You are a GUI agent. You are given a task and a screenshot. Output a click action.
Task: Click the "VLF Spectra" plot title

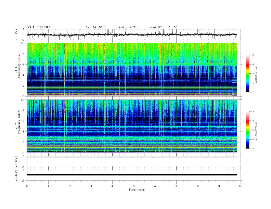(x=39, y=27)
